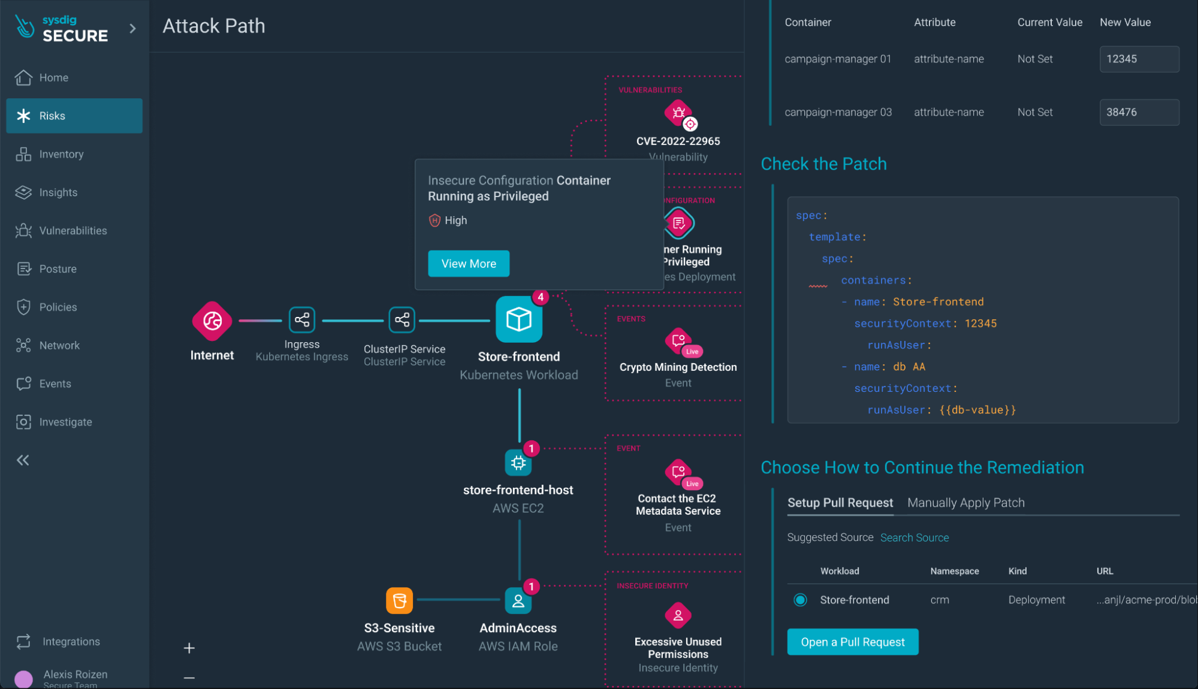Expand the sysdig Secure header arrow
1198x689 pixels.
point(132,28)
